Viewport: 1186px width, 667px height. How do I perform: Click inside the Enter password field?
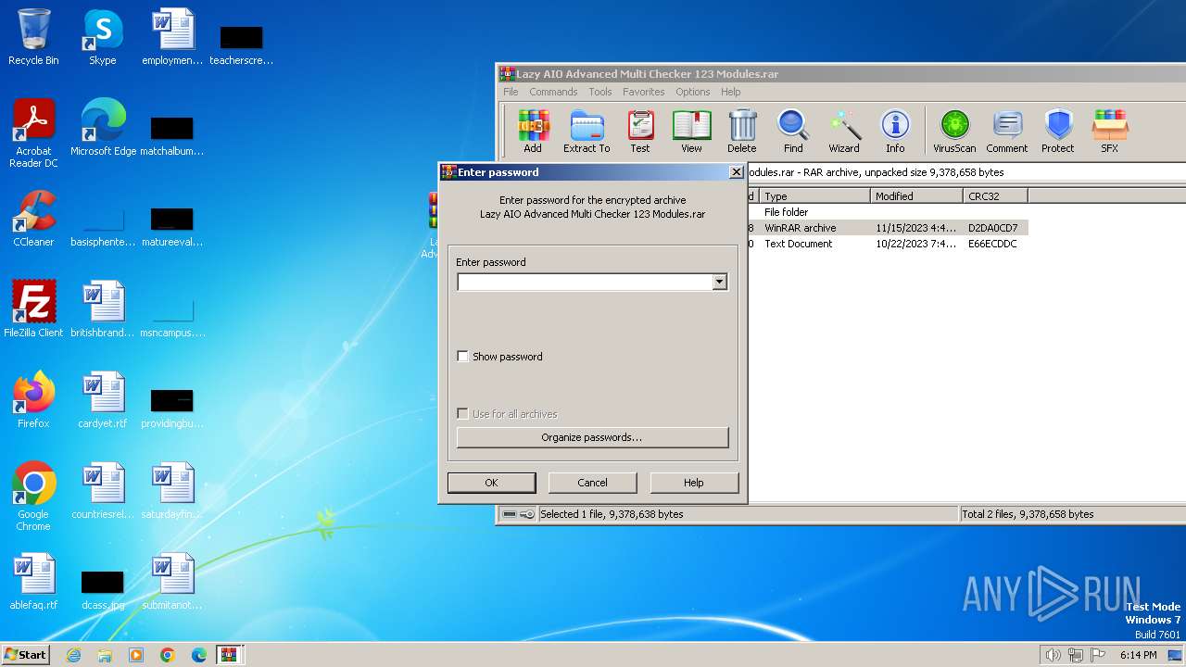(x=584, y=283)
